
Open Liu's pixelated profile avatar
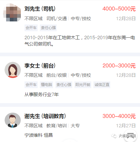click(x=12, y=13)
